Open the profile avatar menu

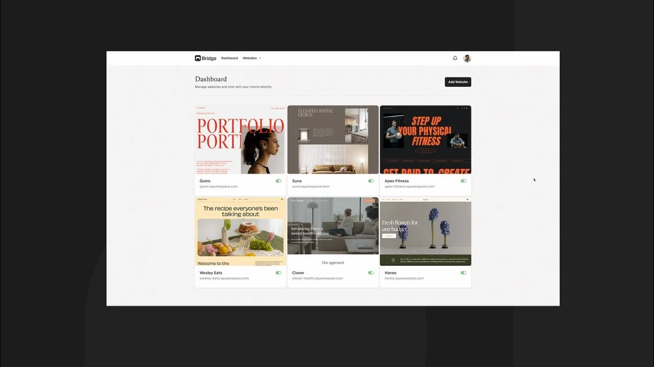click(x=466, y=58)
